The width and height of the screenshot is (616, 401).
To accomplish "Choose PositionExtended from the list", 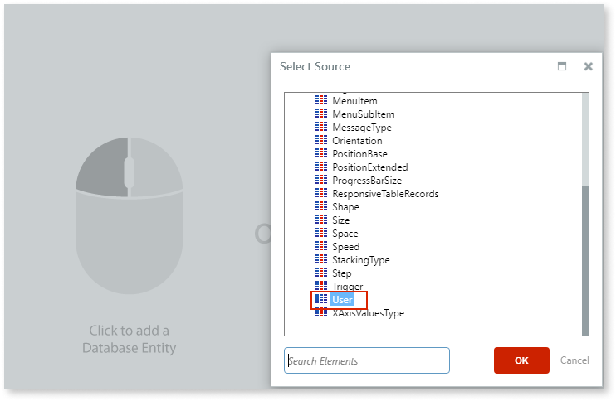I will tap(369, 167).
